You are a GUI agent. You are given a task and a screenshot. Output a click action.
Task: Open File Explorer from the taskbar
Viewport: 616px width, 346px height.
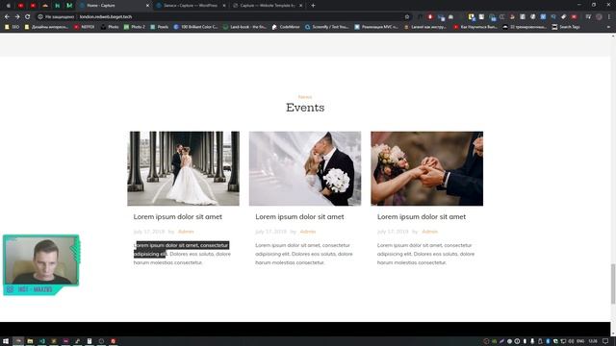[x=30, y=341]
